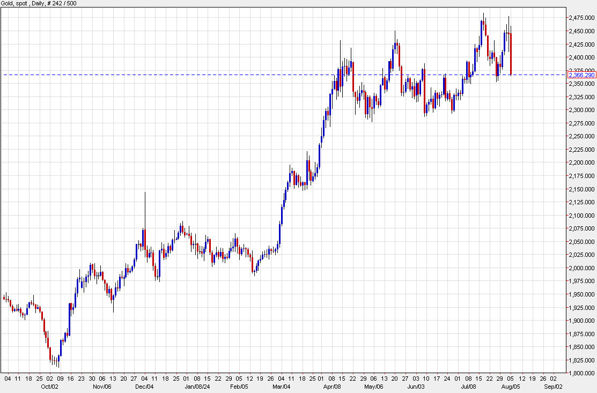
Task: Click the Sep/02 month label
Action: [x=553, y=387]
